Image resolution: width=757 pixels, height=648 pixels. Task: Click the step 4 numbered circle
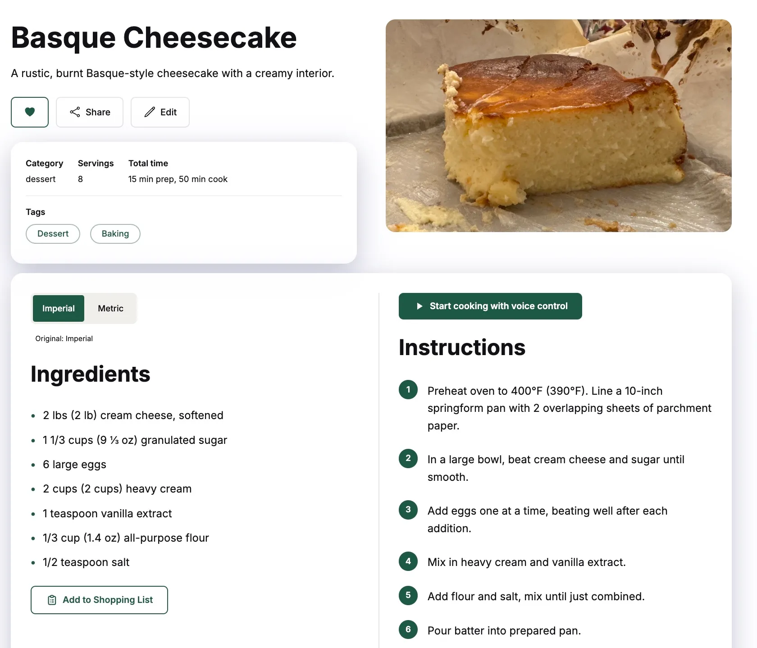[x=408, y=561]
